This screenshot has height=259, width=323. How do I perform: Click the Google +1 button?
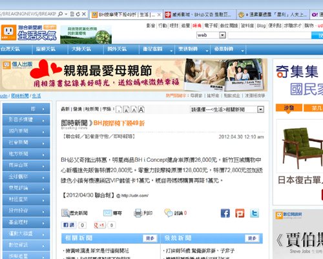coord(99,225)
